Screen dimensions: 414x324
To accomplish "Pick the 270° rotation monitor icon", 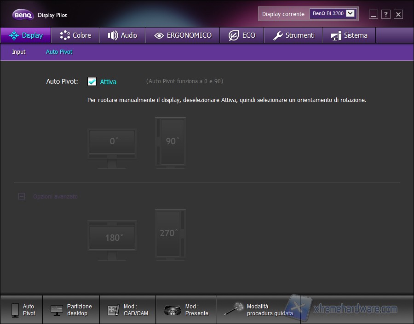I will click(x=171, y=234).
